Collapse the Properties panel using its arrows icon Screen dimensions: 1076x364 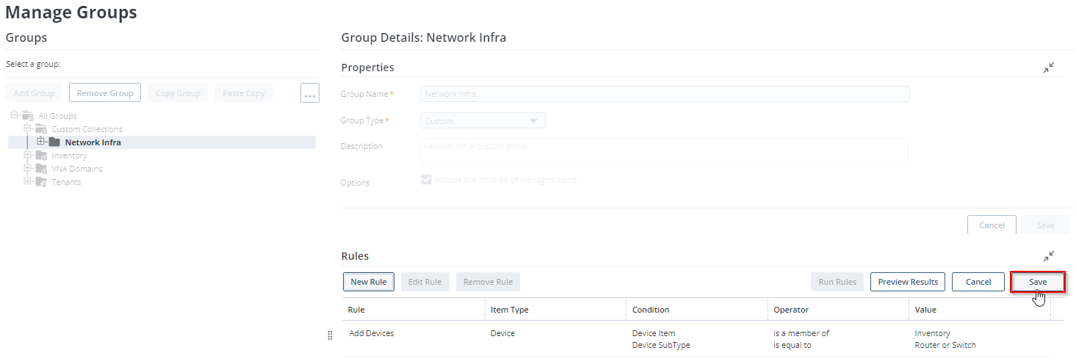pos(1048,68)
